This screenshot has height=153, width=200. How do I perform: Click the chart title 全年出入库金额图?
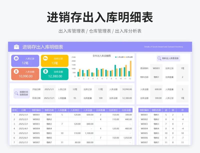tap(102, 56)
